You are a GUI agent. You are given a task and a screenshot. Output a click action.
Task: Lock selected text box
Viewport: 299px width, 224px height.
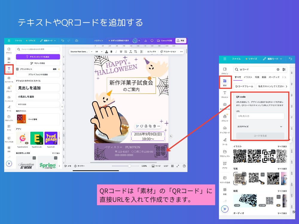(146, 126)
